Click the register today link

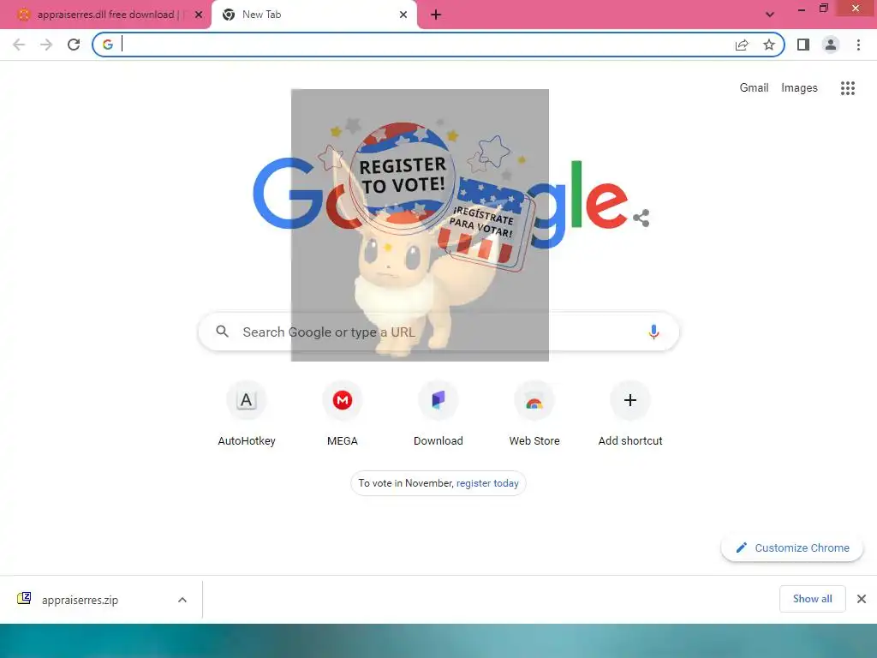click(487, 483)
